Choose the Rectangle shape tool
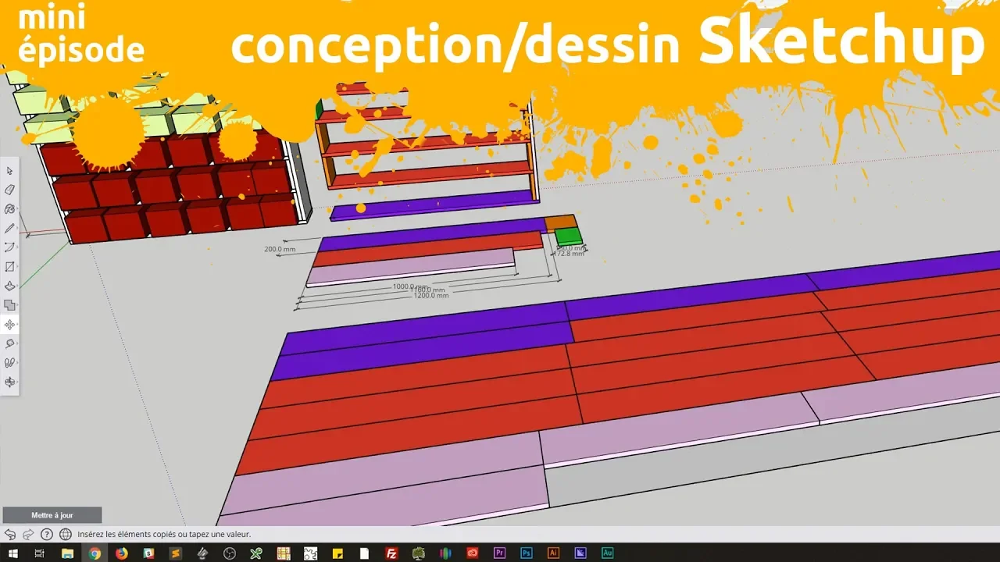The width and height of the screenshot is (1000, 562). [x=10, y=267]
